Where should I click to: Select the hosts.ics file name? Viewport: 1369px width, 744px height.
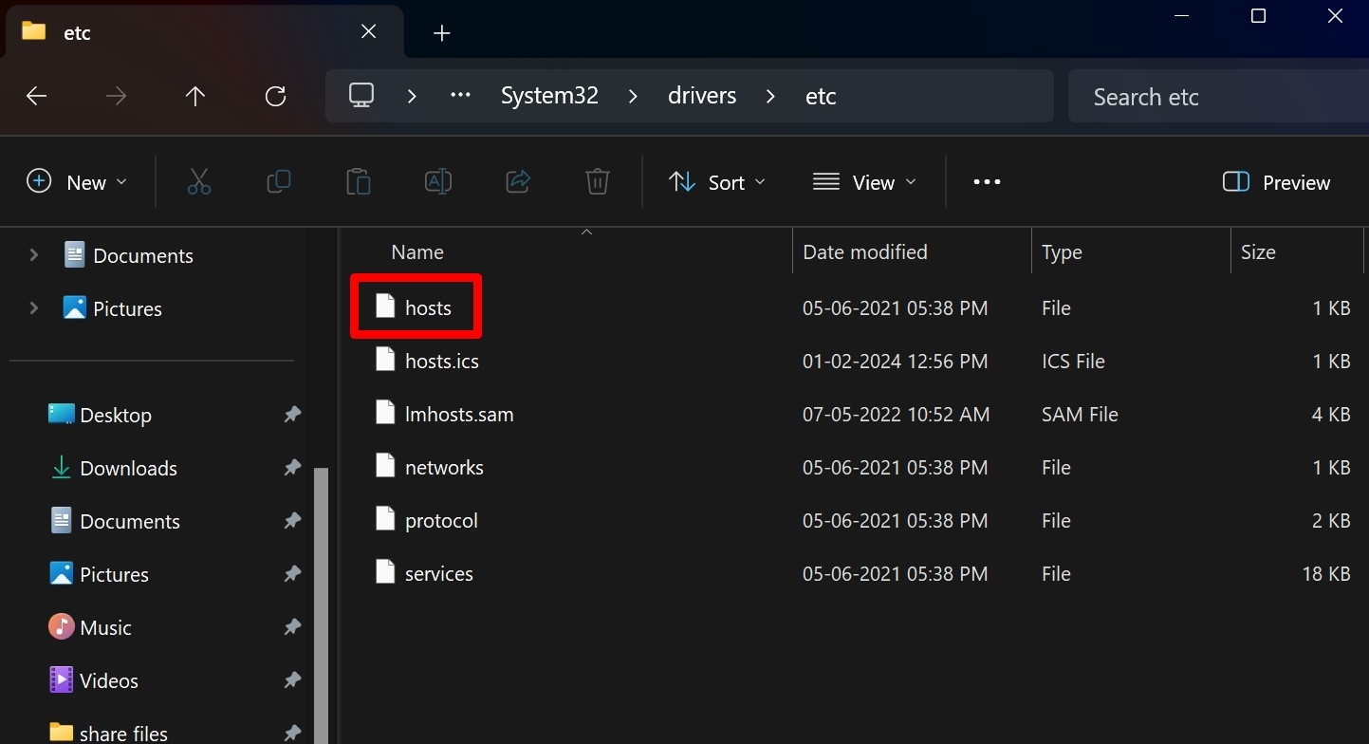(442, 361)
